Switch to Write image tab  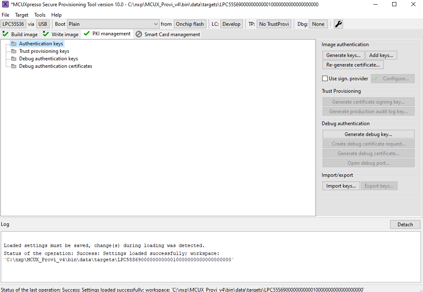tap(61, 34)
